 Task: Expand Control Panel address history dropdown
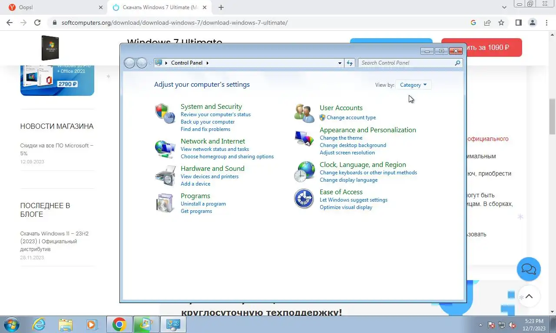pyautogui.click(x=340, y=63)
